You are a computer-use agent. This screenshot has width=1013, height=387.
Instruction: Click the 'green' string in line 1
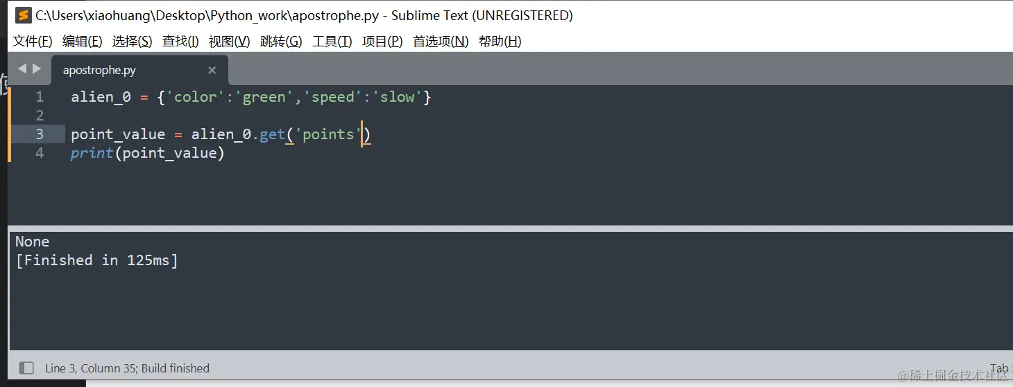tap(264, 97)
